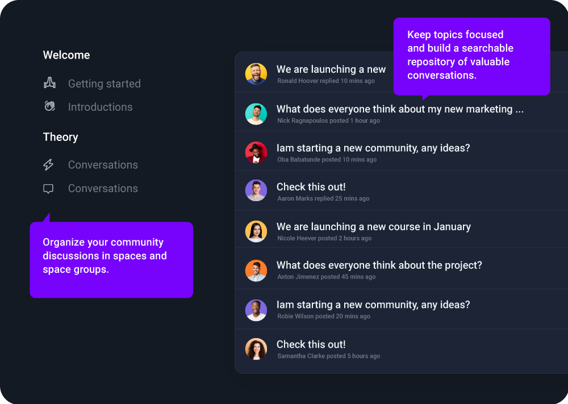Open "We are launching a new course in January"

coord(373,227)
